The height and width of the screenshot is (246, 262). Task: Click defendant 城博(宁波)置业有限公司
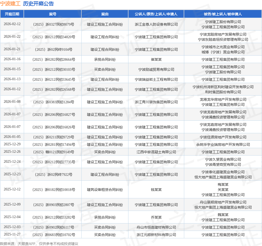tap(223, 52)
